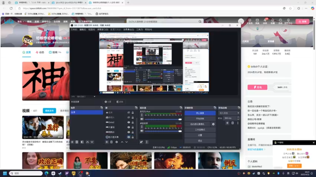Pop out the sources dock icon

click(136, 108)
